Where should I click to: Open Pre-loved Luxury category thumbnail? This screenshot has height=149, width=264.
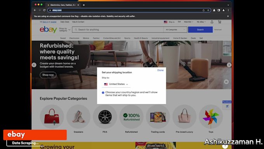pyautogui.click(x=184, y=117)
